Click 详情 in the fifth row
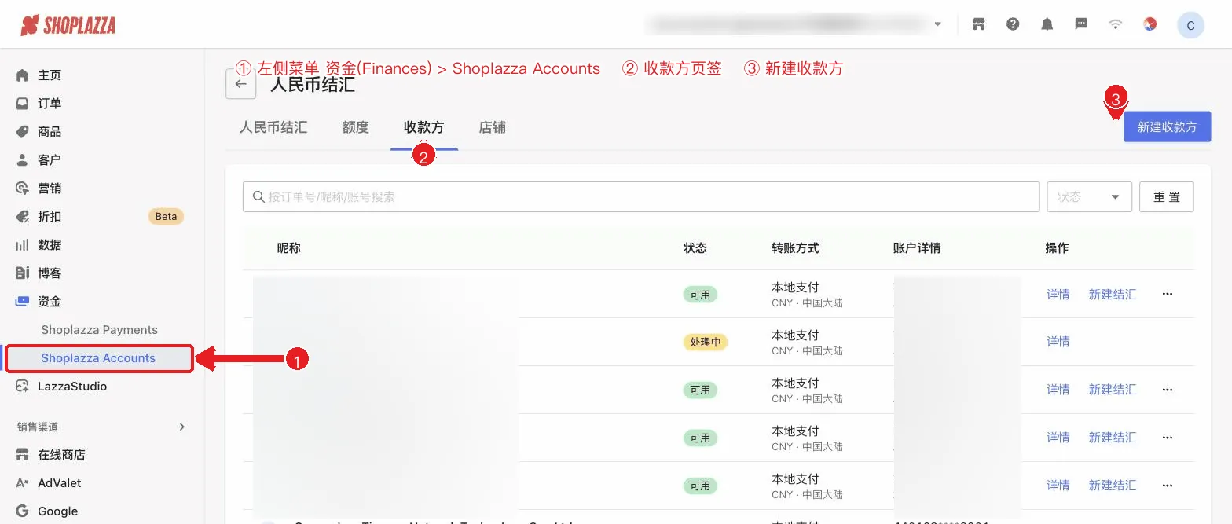Image resolution: width=1232 pixels, height=524 pixels. point(1058,486)
